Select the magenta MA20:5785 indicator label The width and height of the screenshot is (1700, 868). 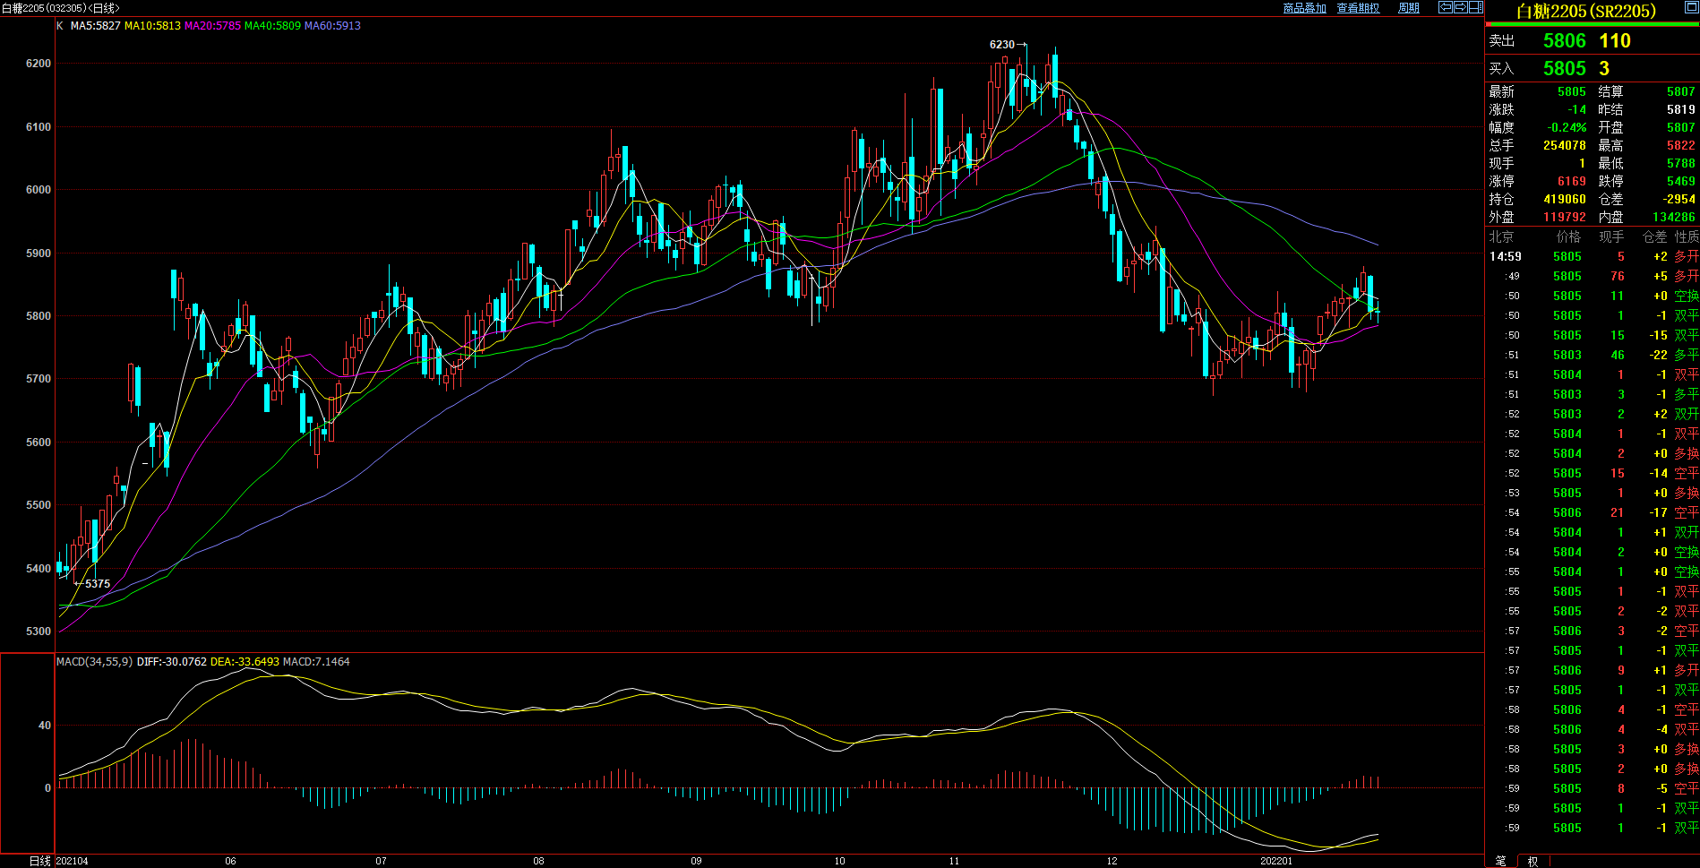point(212,26)
